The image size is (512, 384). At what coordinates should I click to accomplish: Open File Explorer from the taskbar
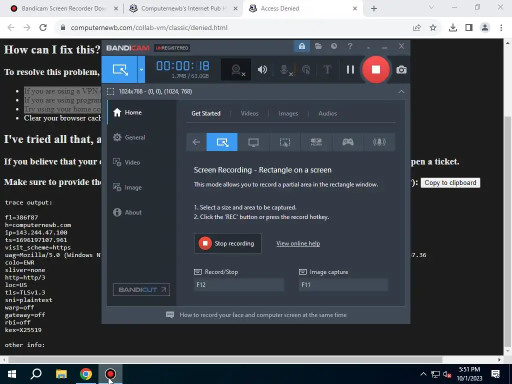pos(61,374)
